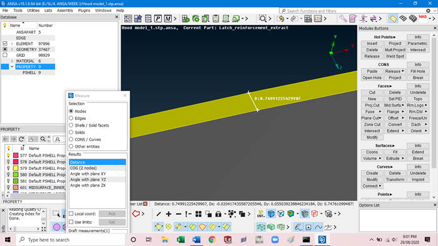Click the lock visibility icon
Image resolution: width=438 pixels, height=246 pixels.
click(218, 214)
